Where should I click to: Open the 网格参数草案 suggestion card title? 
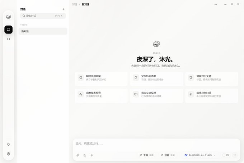click(93, 76)
